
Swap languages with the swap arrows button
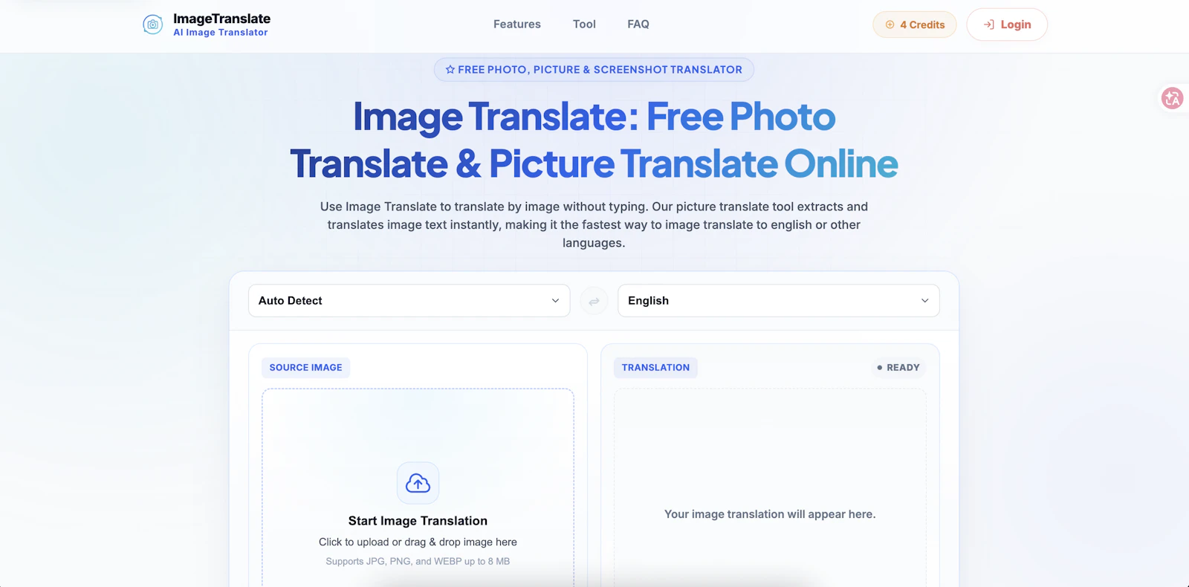(x=594, y=301)
